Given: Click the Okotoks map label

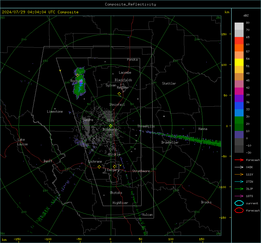Looking at the screenshot, I should click(x=116, y=193).
